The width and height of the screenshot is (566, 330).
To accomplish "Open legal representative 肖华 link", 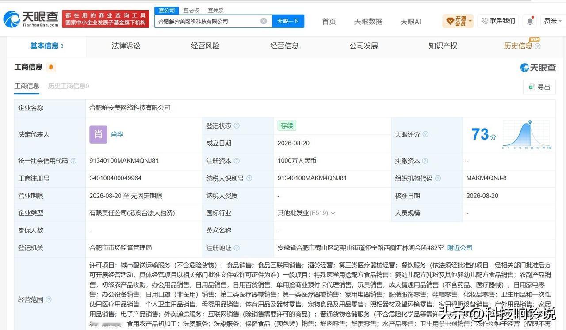I will tap(117, 135).
